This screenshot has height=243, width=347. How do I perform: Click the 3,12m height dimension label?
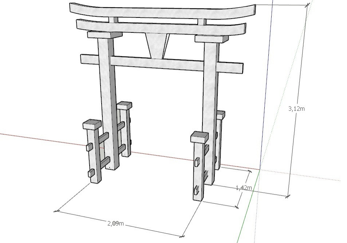(x=296, y=108)
